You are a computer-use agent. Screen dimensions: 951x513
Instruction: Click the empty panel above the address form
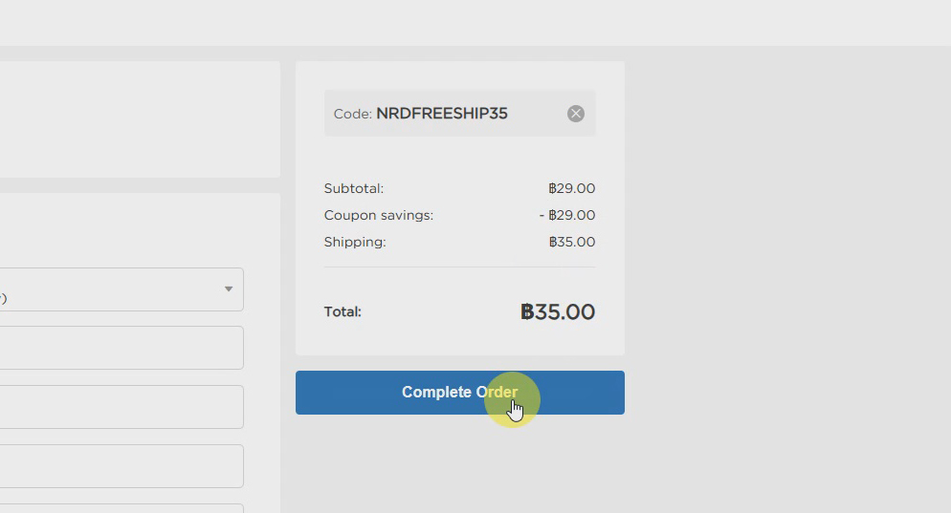[140, 119]
